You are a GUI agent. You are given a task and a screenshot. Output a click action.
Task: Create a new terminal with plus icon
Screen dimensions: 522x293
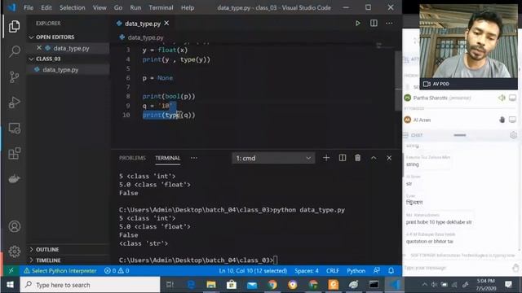(x=326, y=158)
